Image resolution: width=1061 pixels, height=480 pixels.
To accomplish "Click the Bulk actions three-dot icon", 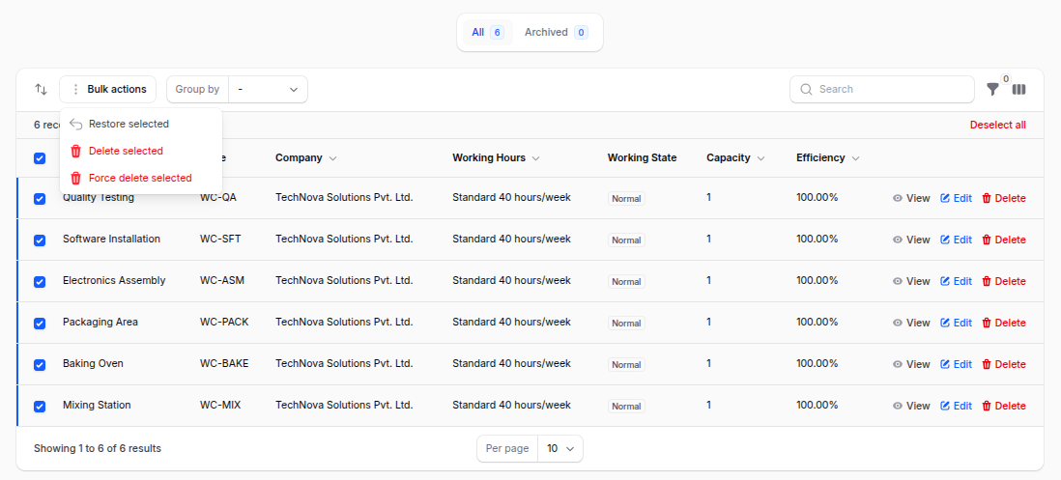I will [x=75, y=89].
